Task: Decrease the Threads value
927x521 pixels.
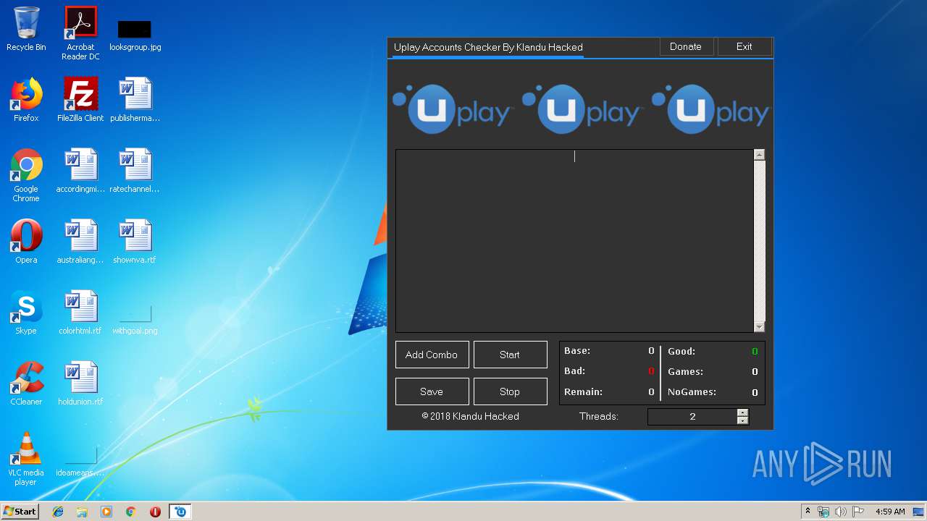Action: (x=742, y=420)
